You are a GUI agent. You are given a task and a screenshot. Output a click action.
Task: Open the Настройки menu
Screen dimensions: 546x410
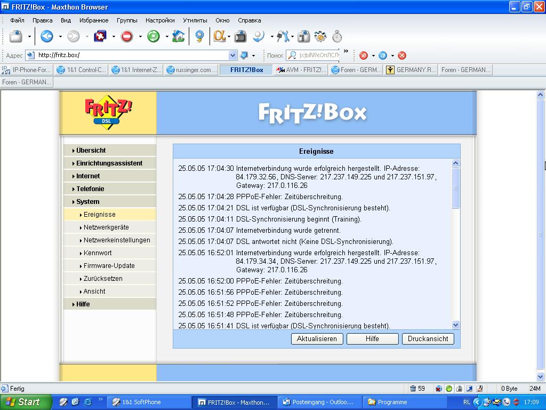160,20
